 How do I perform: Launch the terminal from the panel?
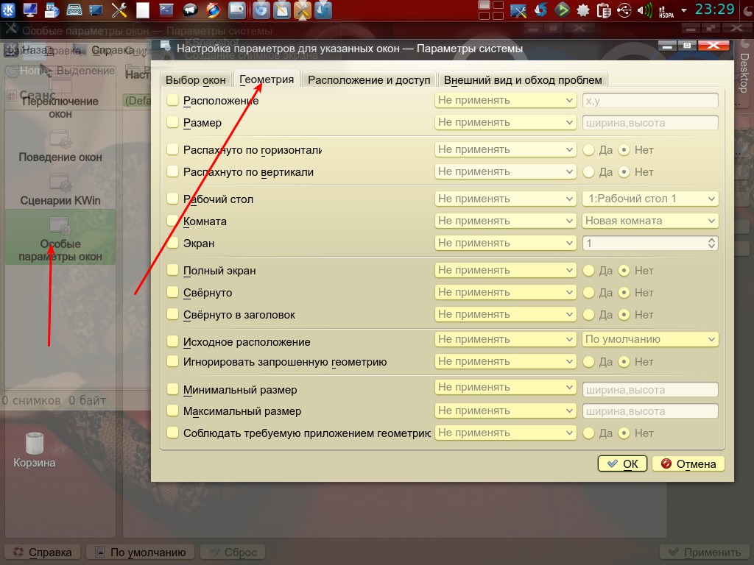[x=166, y=10]
